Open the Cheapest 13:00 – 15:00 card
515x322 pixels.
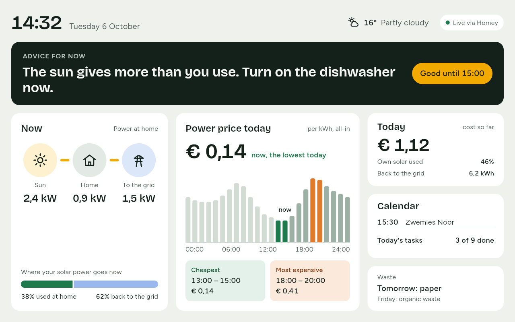tap(225, 281)
